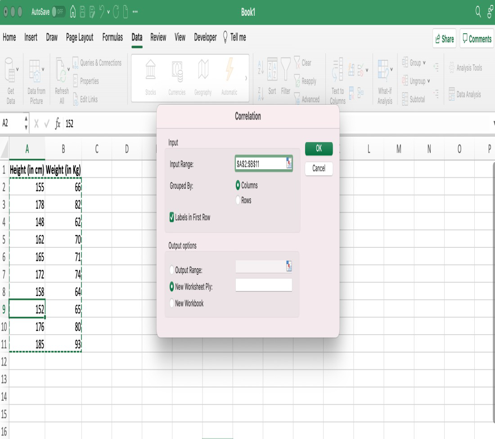Select the Automatic data type
The height and width of the screenshot is (439, 495).
coord(229,77)
